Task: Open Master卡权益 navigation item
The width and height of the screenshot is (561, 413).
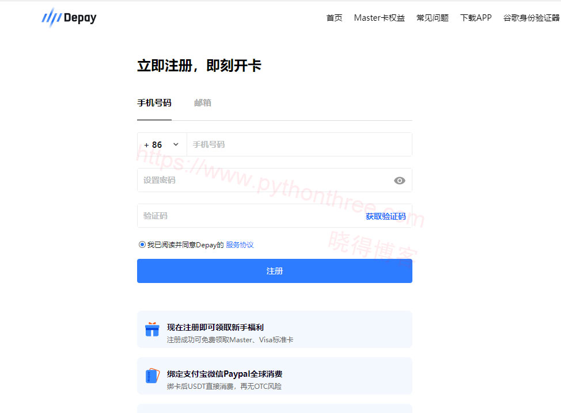Action: tap(379, 18)
